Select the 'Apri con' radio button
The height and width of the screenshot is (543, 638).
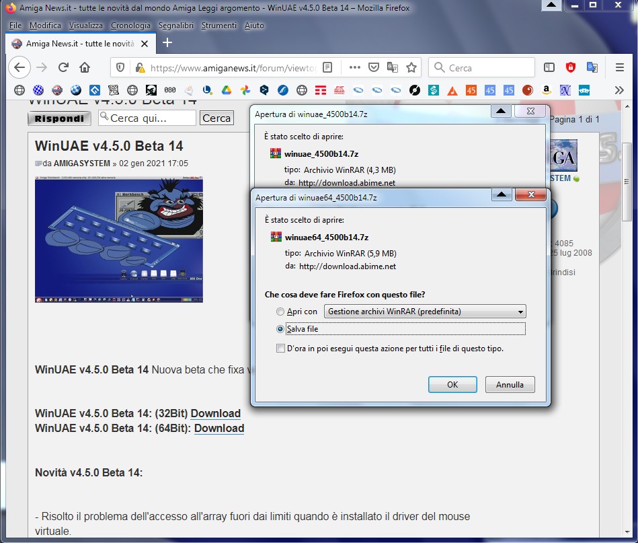click(x=280, y=312)
